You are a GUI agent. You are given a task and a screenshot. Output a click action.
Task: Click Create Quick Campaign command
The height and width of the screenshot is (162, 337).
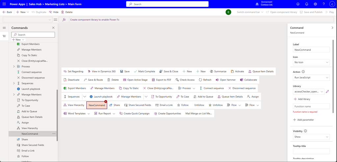(x=134, y=113)
